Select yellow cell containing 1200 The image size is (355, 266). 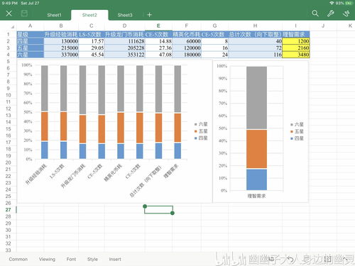coord(296,41)
